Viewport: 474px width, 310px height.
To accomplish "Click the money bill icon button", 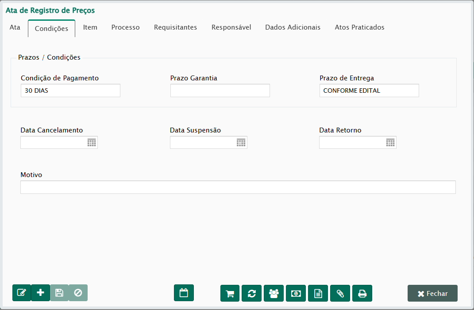I will pyautogui.click(x=296, y=293).
